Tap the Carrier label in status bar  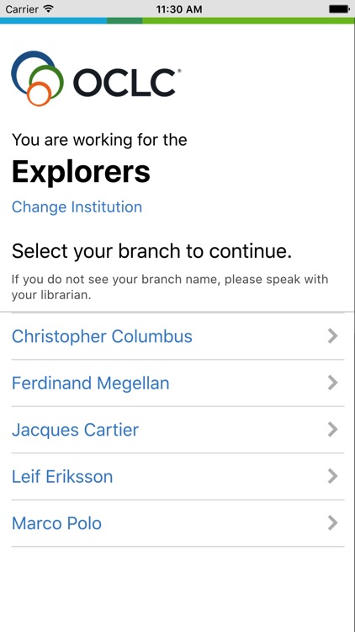point(23,9)
